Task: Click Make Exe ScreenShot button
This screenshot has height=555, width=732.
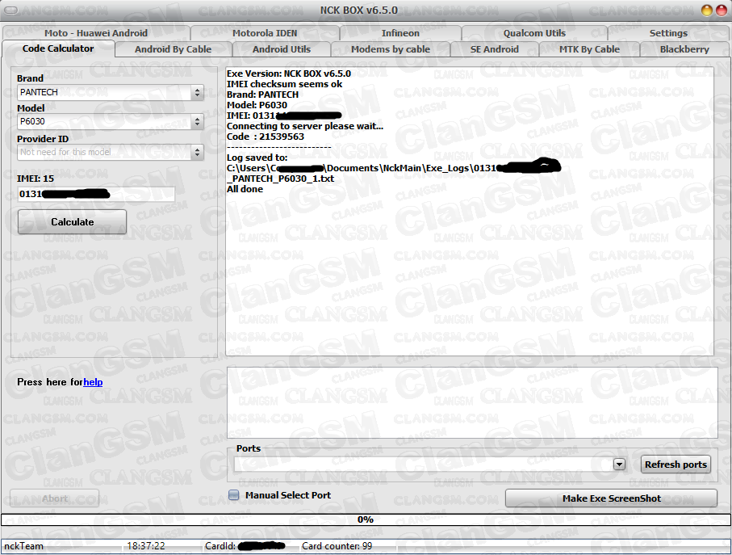Action: pyautogui.click(x=611, y=498)
